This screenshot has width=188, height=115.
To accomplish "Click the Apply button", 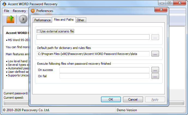I will tap(155, 99).
